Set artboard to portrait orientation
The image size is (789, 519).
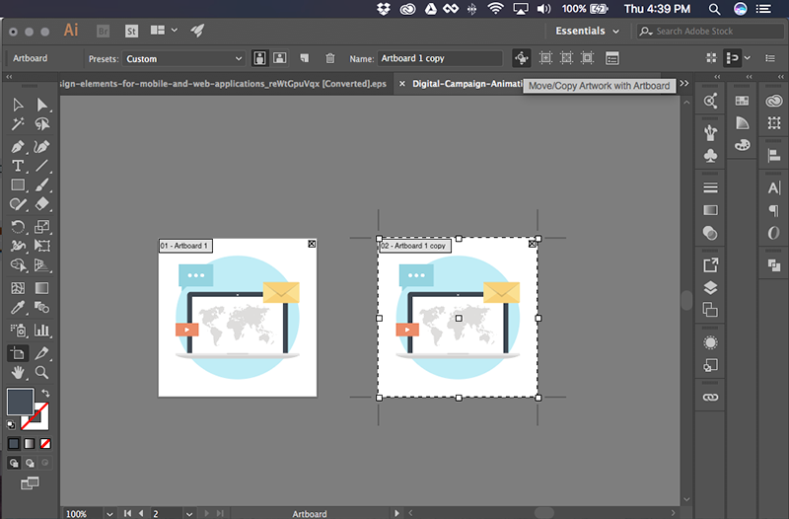(259, 58)
